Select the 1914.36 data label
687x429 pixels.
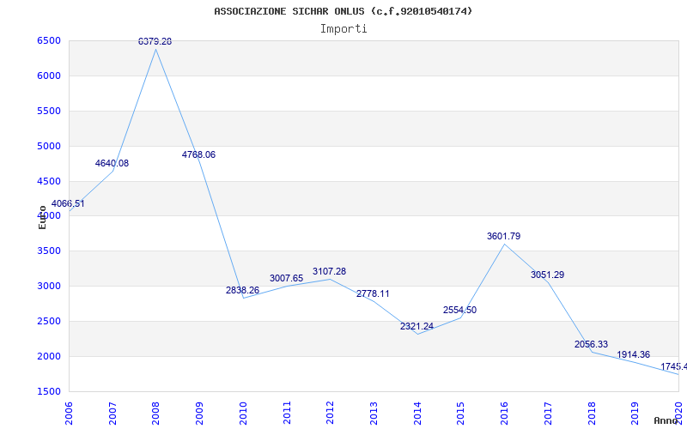(633, 354)
